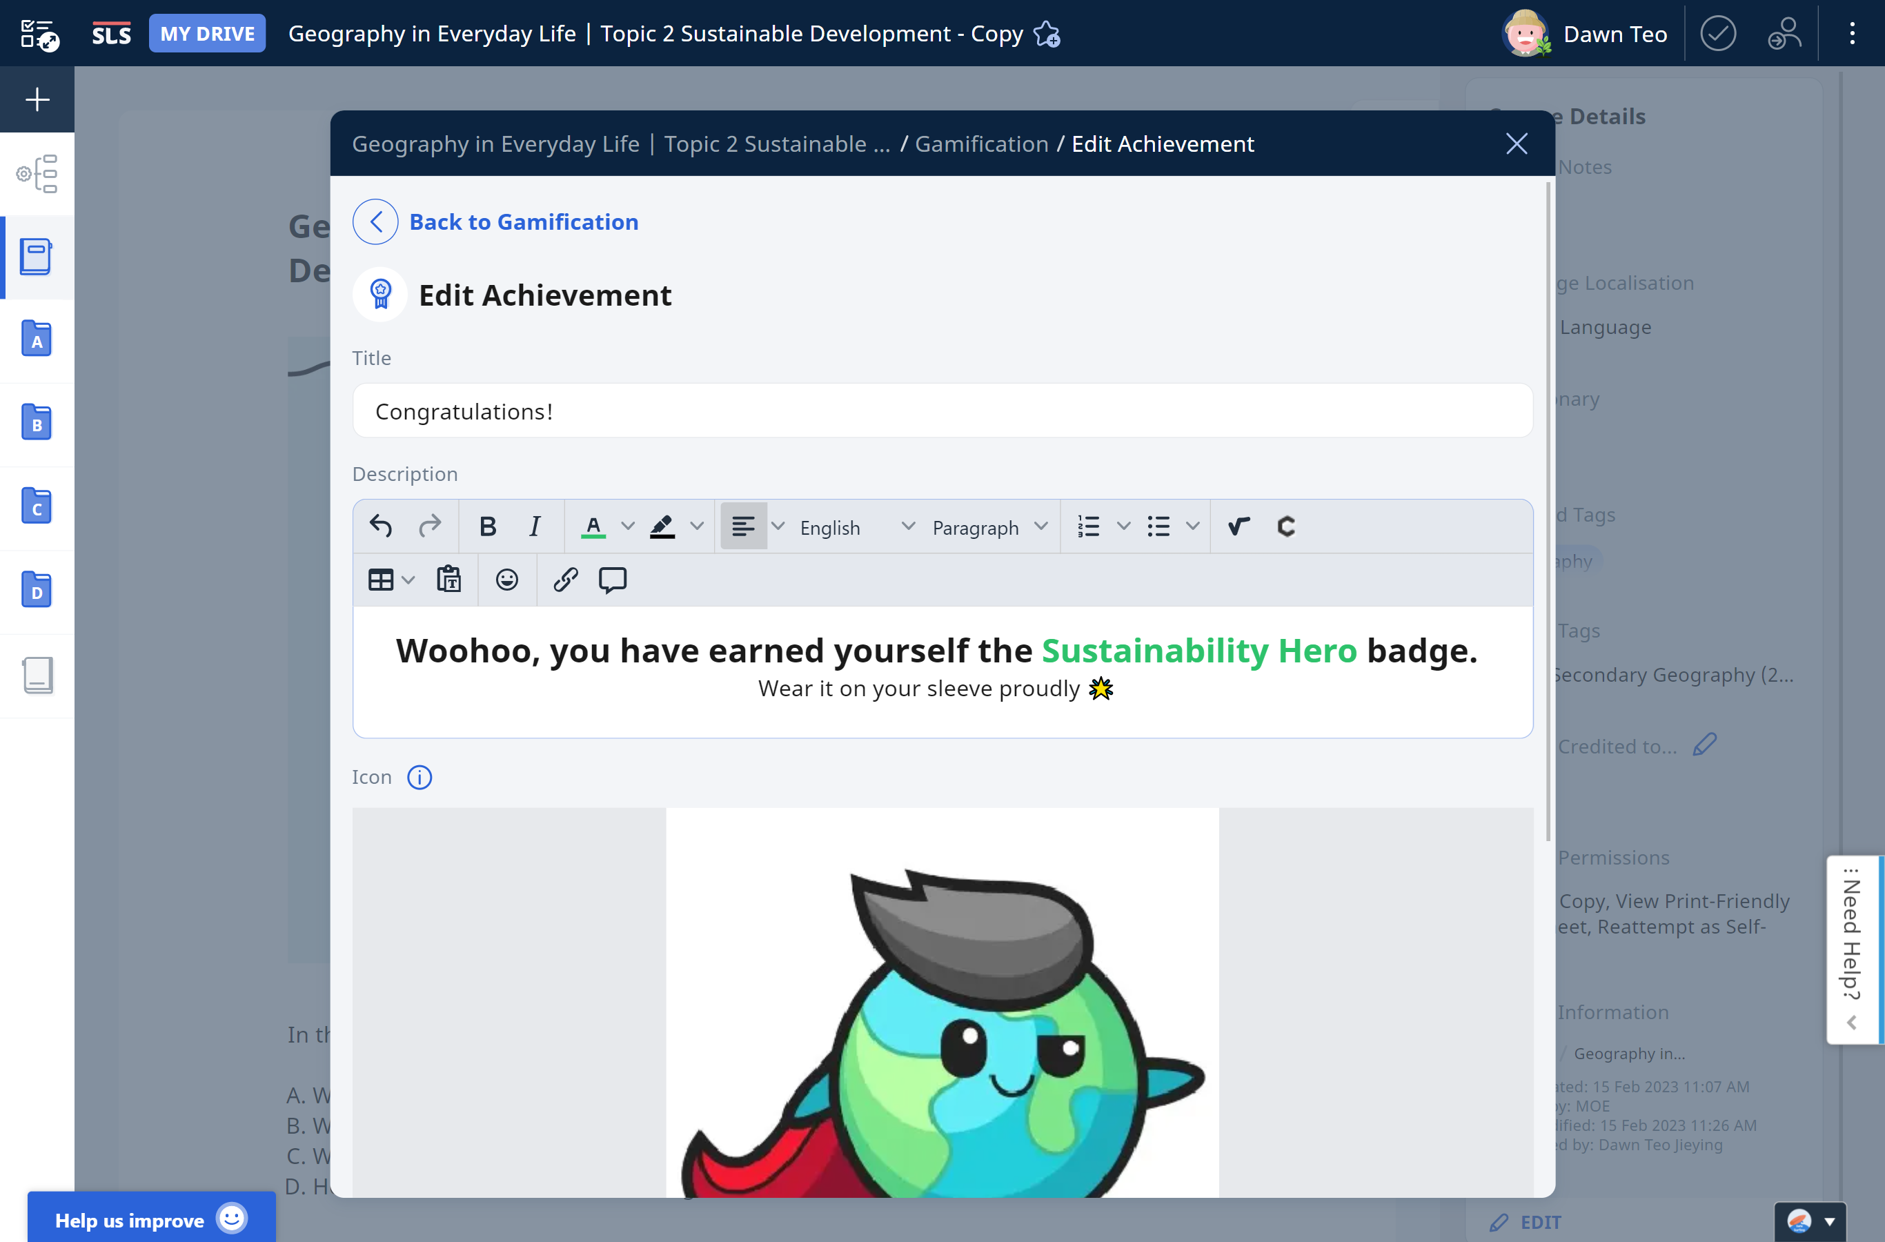Go back using the circled arrow

(x=375, y=221)
